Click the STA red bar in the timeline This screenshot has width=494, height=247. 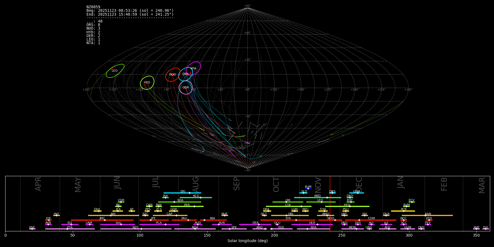(x=288, y=220)
